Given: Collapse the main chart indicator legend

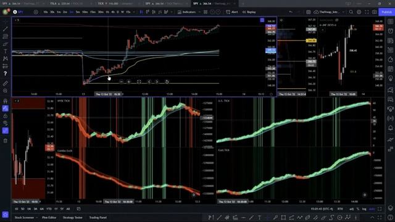Looking at the screenshot, I should coord(17,20).
